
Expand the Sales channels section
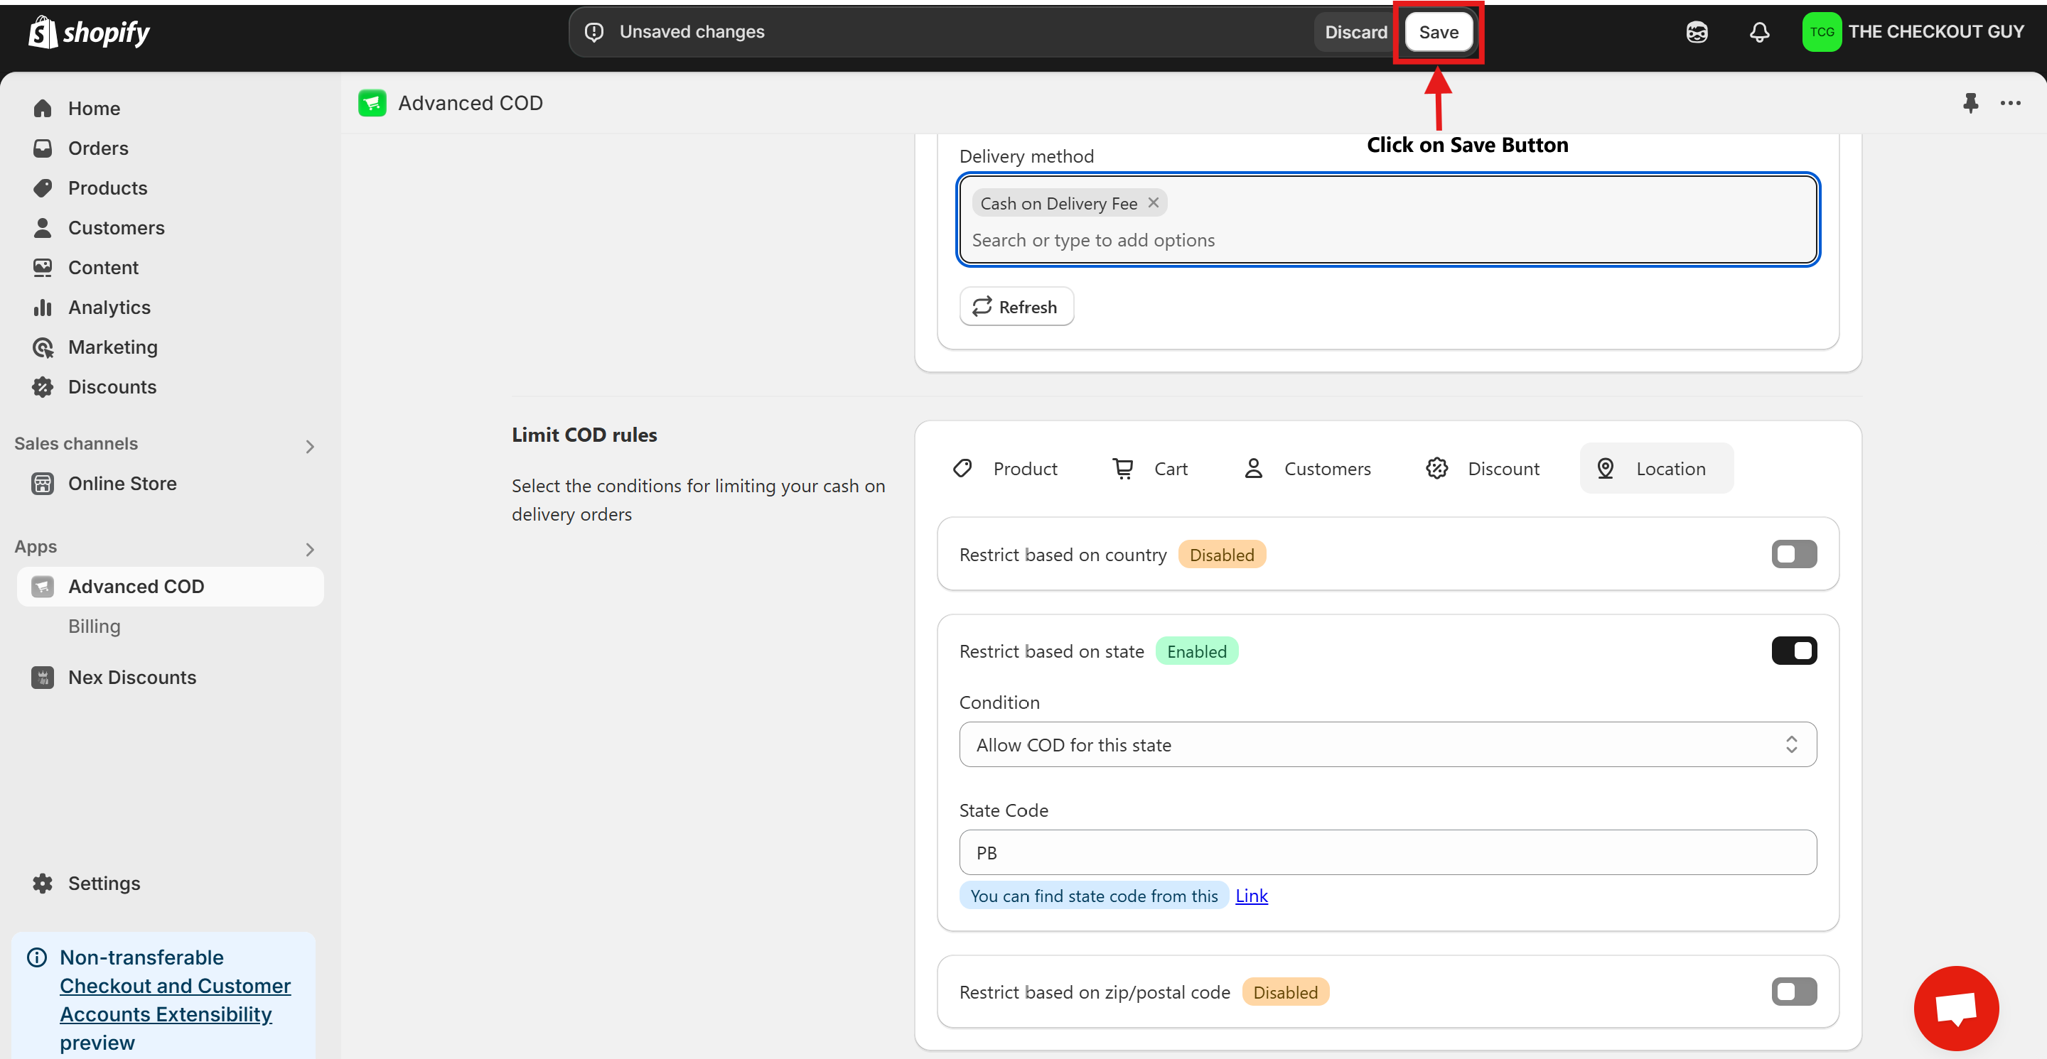click(x=310, y=446)
